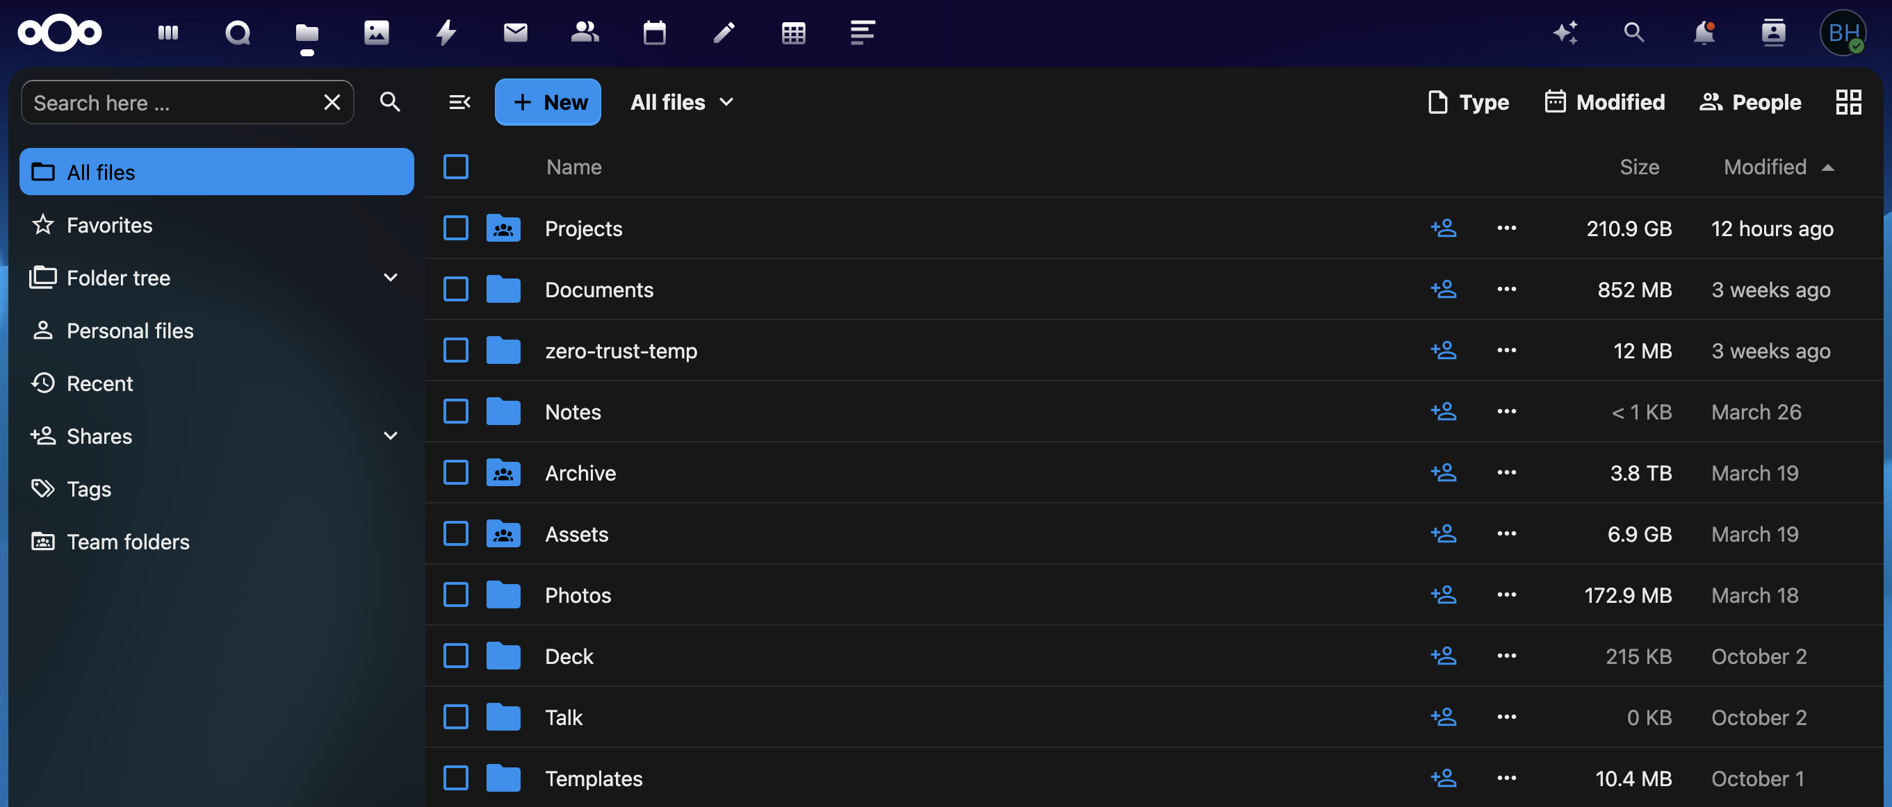This screenshot has width=1892, height=807.
Task: Expand the Shares sidebar section
Action: coord(390,435)
